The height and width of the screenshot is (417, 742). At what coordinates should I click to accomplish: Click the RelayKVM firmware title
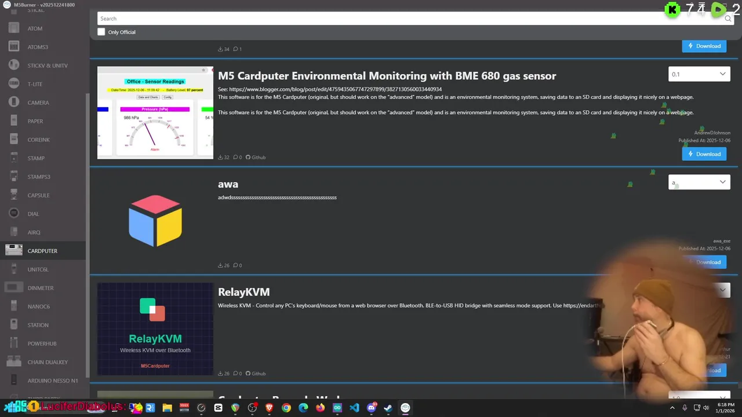tap(243, 292)
